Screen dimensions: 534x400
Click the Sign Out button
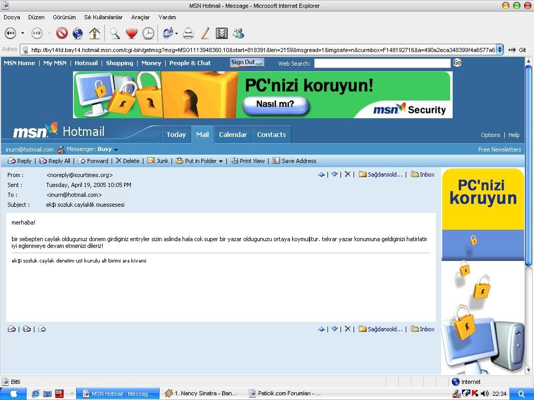click(x=247, y=63)
